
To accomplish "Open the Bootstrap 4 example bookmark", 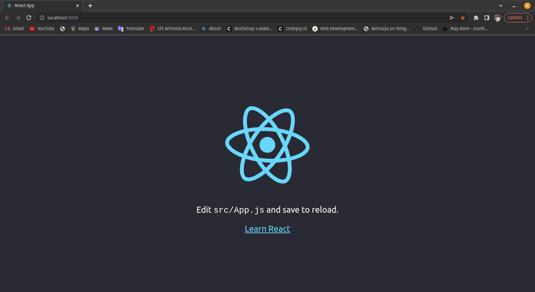I will [x=249, y=29].
